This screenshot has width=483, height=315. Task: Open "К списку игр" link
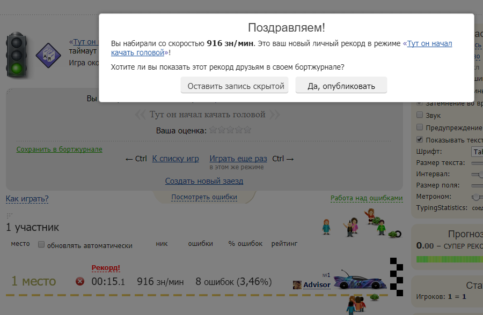175,159
